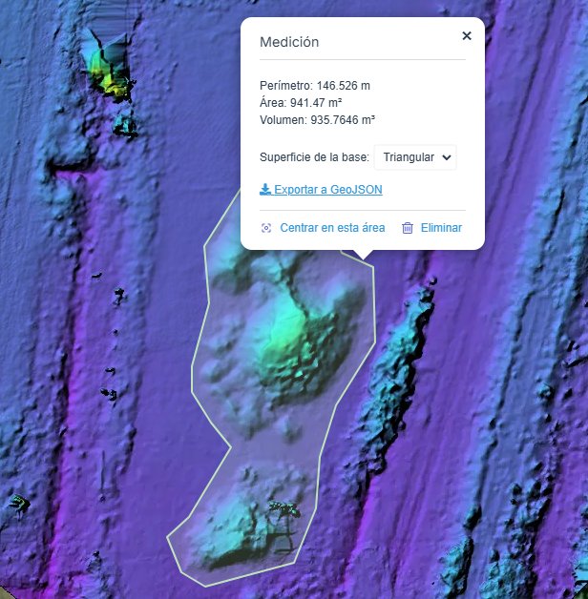588x599 pixels.
Task: Click Centrar en esta área
Action: [x=332, y=228]
